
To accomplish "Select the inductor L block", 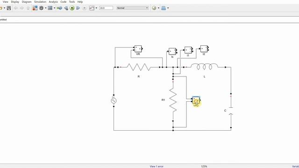I will pos(204,67).
